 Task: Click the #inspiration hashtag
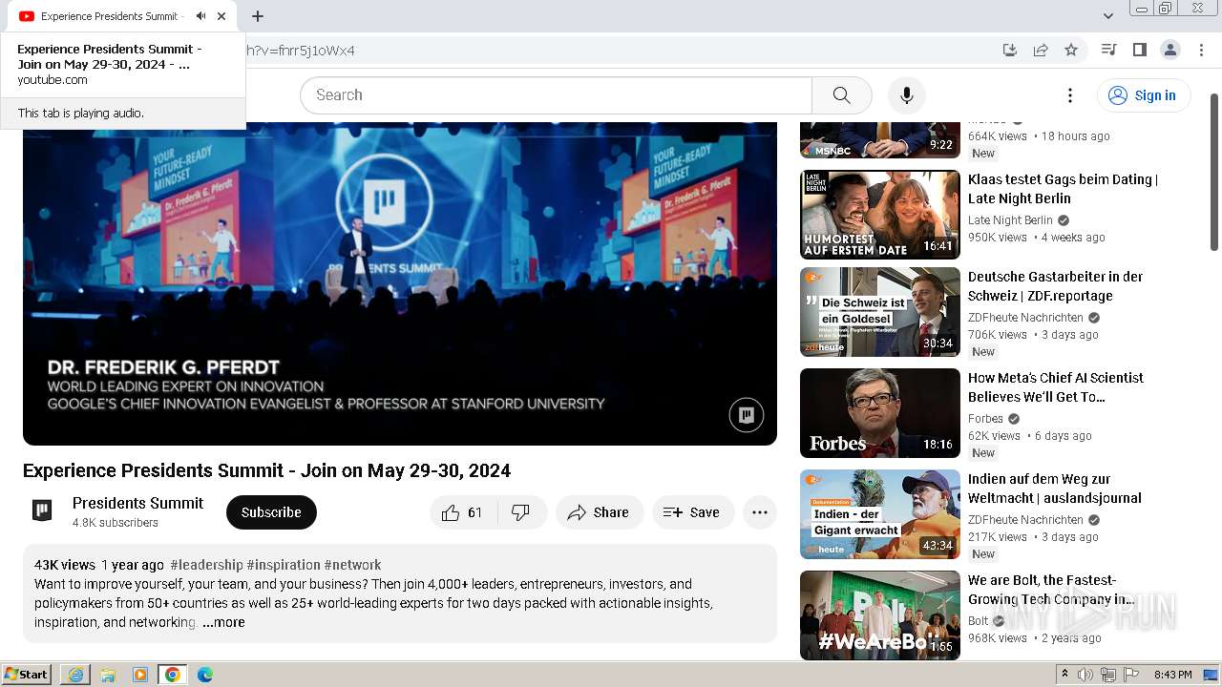[x=284, y=565]
